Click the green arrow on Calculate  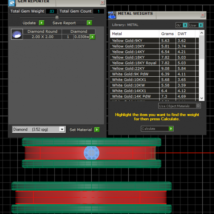pyautogui.click(x=171, y=129)
